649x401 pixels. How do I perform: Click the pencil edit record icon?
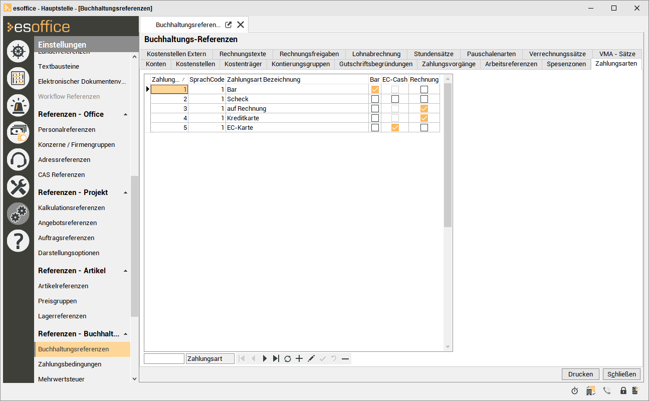point(311,358)
